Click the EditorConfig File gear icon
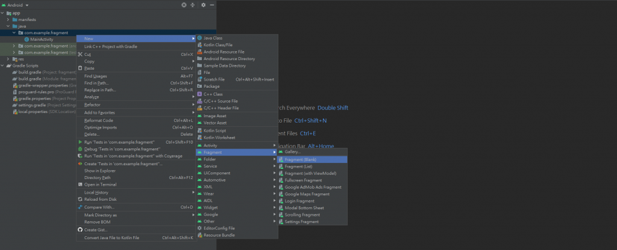This screenshot has width=617, height=250. pyautogui.click(x=199, y=228)
